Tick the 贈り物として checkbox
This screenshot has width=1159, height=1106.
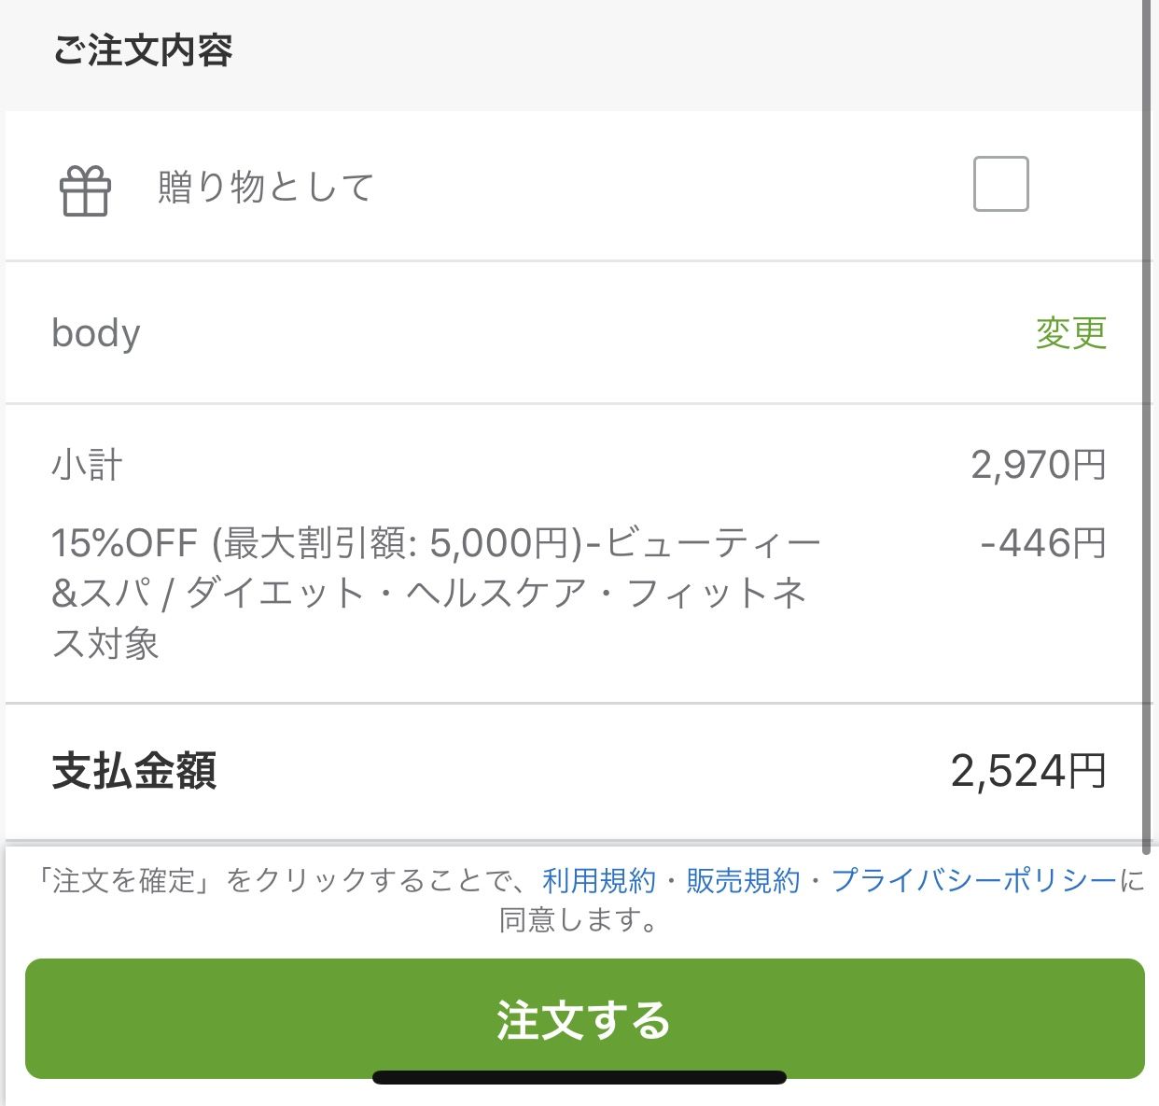tap(1000, 184)
